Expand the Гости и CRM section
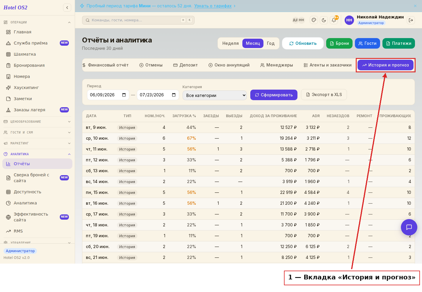Viewport: 422px width, 292px height. click(37, 132)
